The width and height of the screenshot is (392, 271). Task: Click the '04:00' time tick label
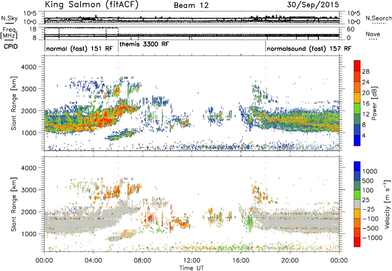(94, 261)
